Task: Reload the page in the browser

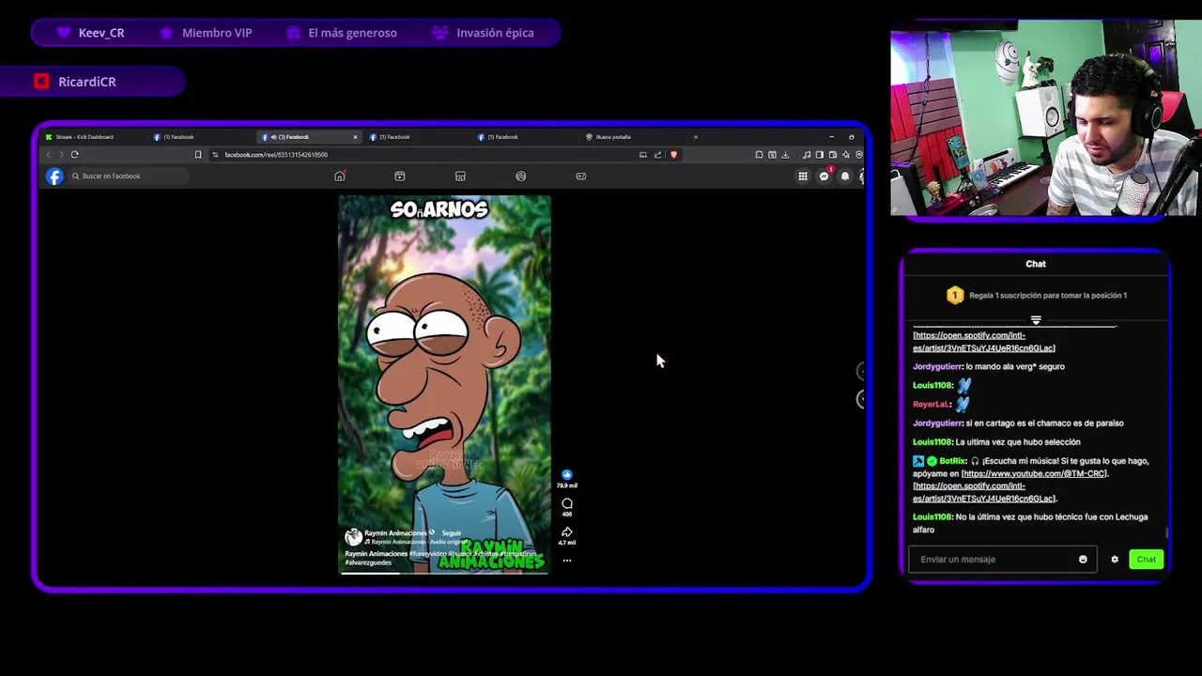Action: (x=74, y=154)
